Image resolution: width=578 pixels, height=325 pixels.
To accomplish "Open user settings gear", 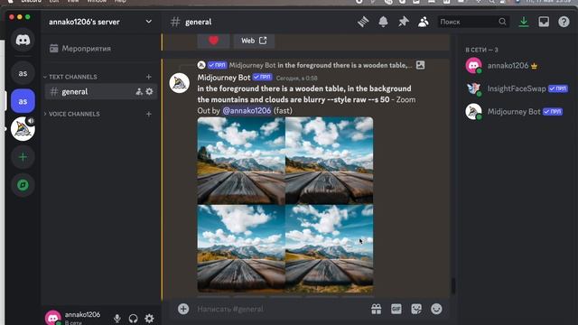I will [149, 318].
